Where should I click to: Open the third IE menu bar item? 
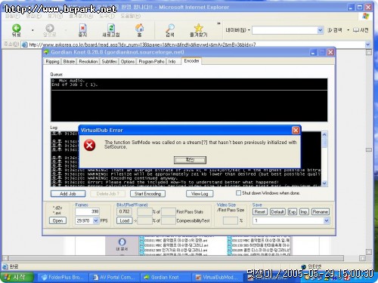tap(55, 16)
